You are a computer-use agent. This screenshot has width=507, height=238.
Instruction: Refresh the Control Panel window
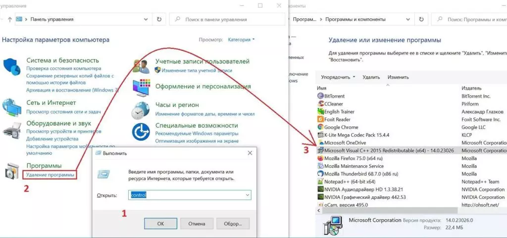point(159,19)
